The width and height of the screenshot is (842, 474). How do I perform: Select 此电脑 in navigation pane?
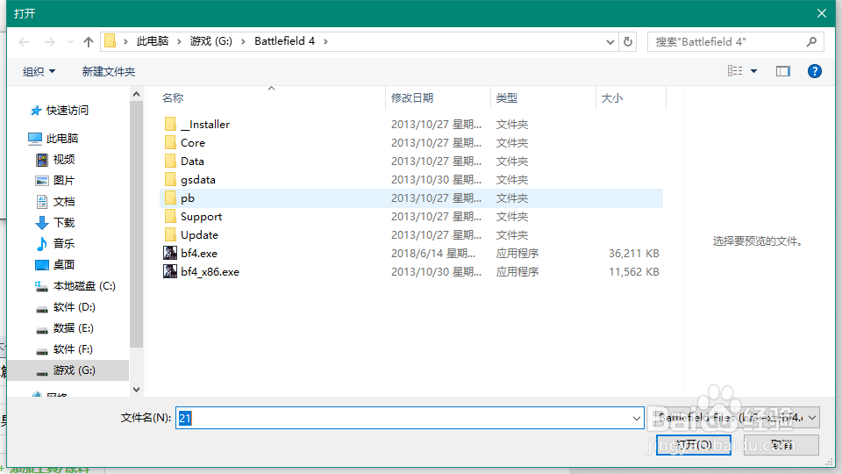[61, 138]
